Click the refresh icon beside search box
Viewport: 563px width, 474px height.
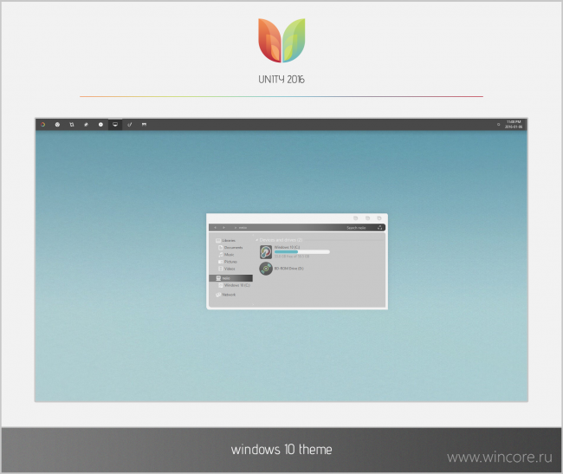(x=380, y=228)
